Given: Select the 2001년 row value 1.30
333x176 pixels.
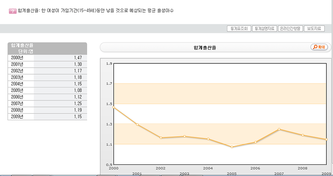Looking at the screenshot, I should pyautogui.click(x=78, y=64).
